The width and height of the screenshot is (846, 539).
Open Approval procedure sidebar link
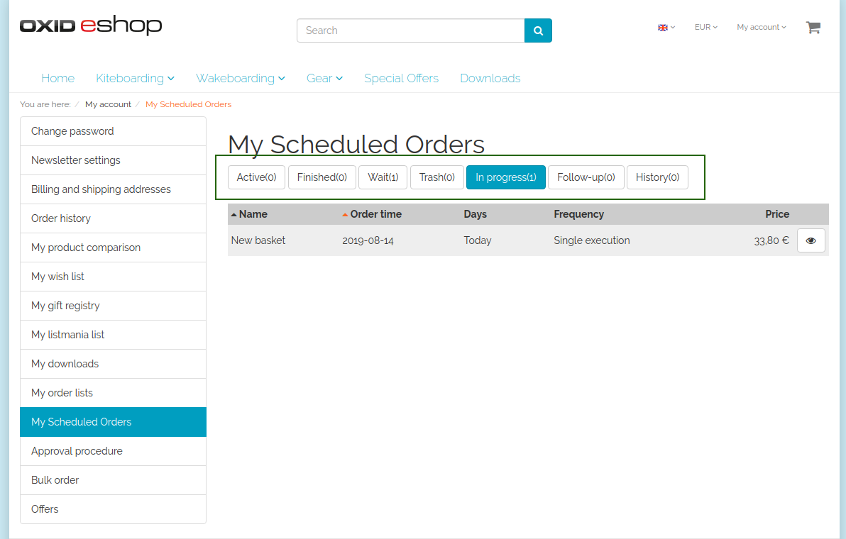tap(77, 451)
